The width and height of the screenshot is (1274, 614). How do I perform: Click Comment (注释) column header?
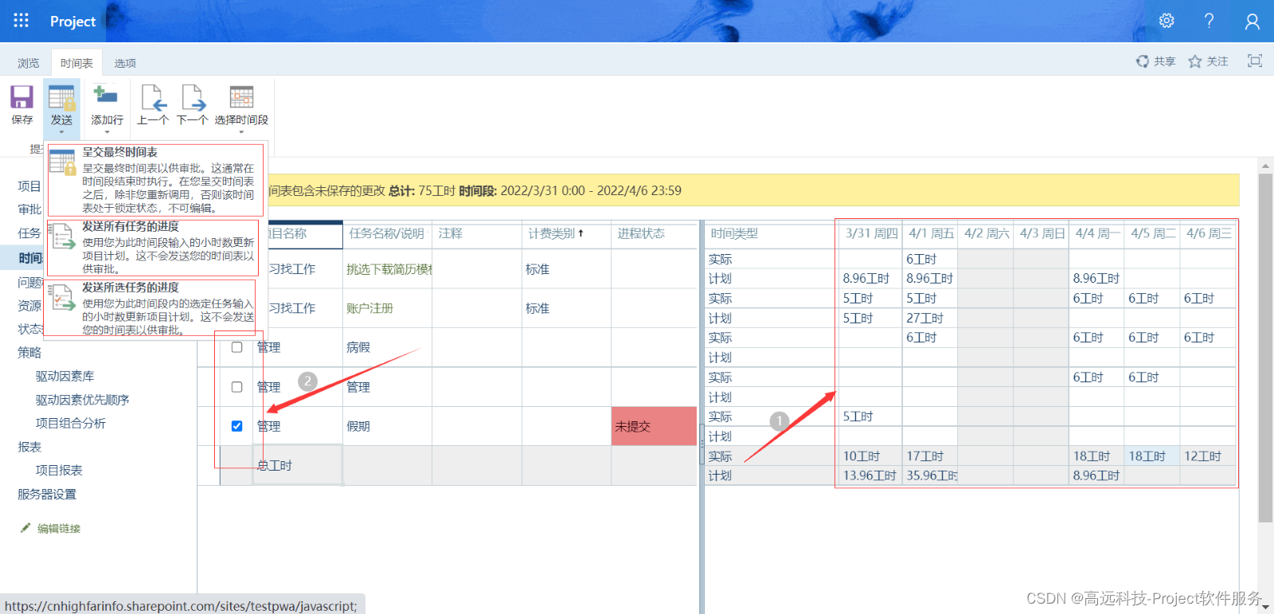[x=477, y=233]
